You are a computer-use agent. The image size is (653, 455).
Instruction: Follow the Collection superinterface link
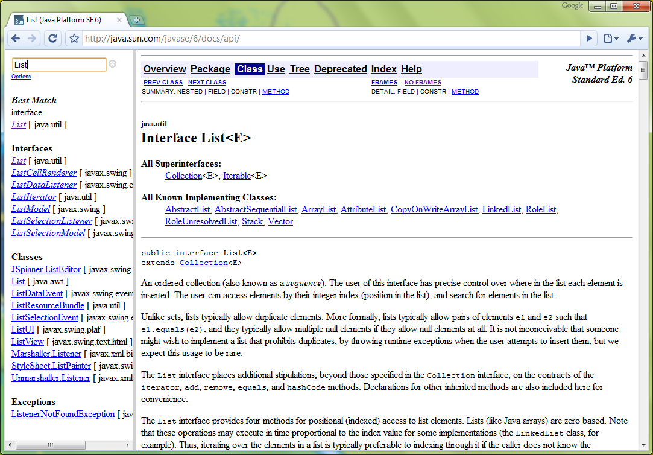(184, 176)
